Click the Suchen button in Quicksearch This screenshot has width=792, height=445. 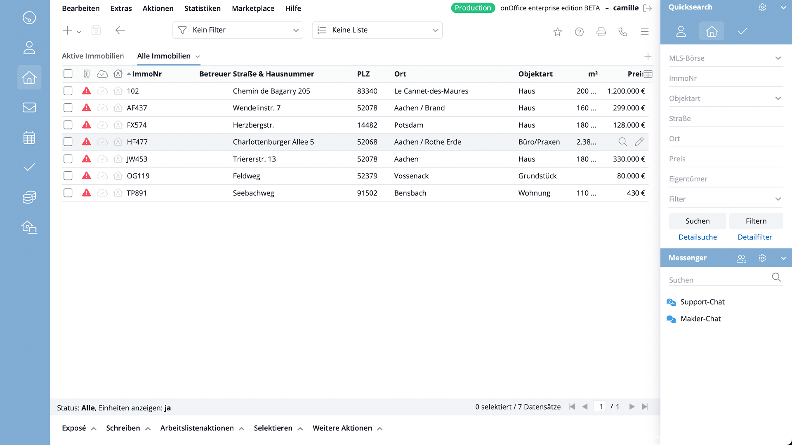(697, 221)
